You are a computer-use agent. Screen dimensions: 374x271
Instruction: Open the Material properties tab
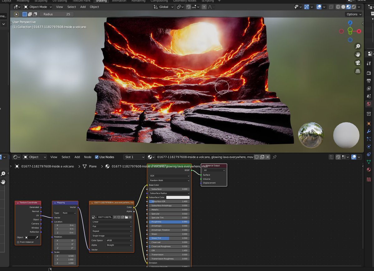pyautogui.click(x=369, y=170)
